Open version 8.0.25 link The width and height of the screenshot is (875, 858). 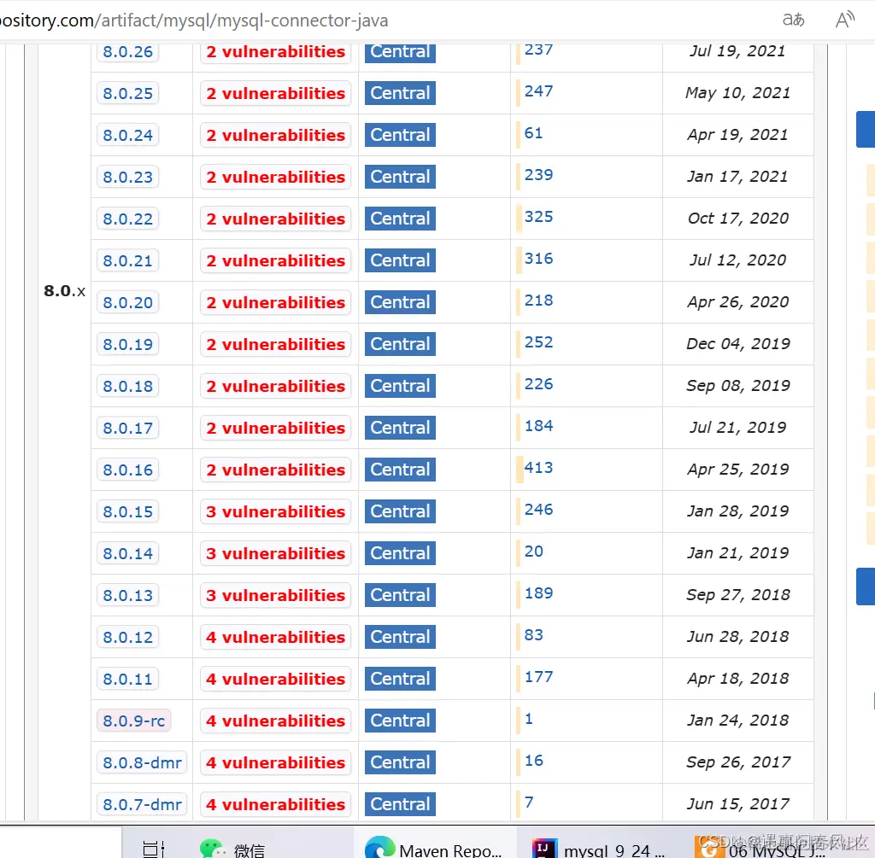[128, 93]
